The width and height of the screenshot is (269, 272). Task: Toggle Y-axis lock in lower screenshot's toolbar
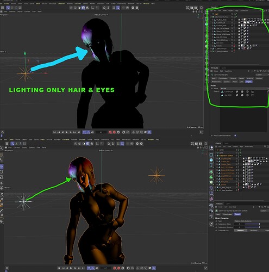16,144
